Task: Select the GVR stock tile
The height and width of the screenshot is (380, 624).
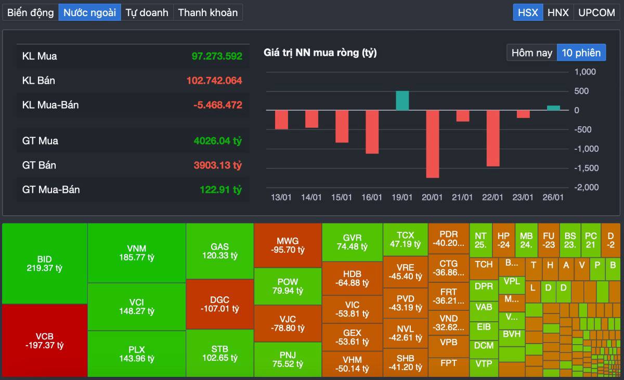Action: coord(352,242)
